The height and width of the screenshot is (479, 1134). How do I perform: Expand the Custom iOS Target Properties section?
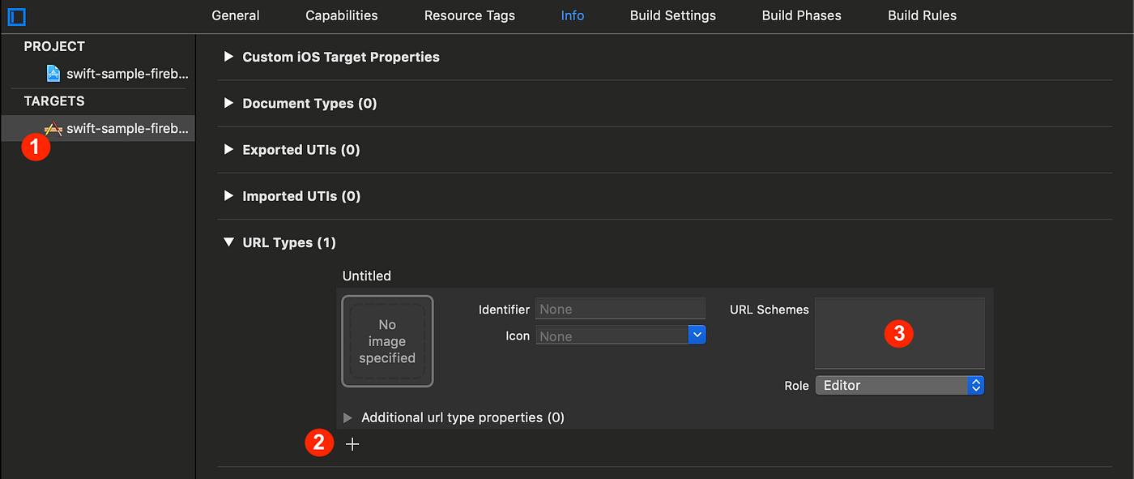click(228, 57)
